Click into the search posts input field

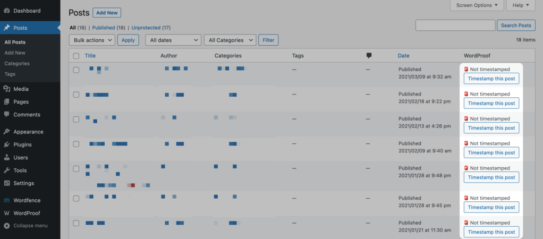point(455,25)
